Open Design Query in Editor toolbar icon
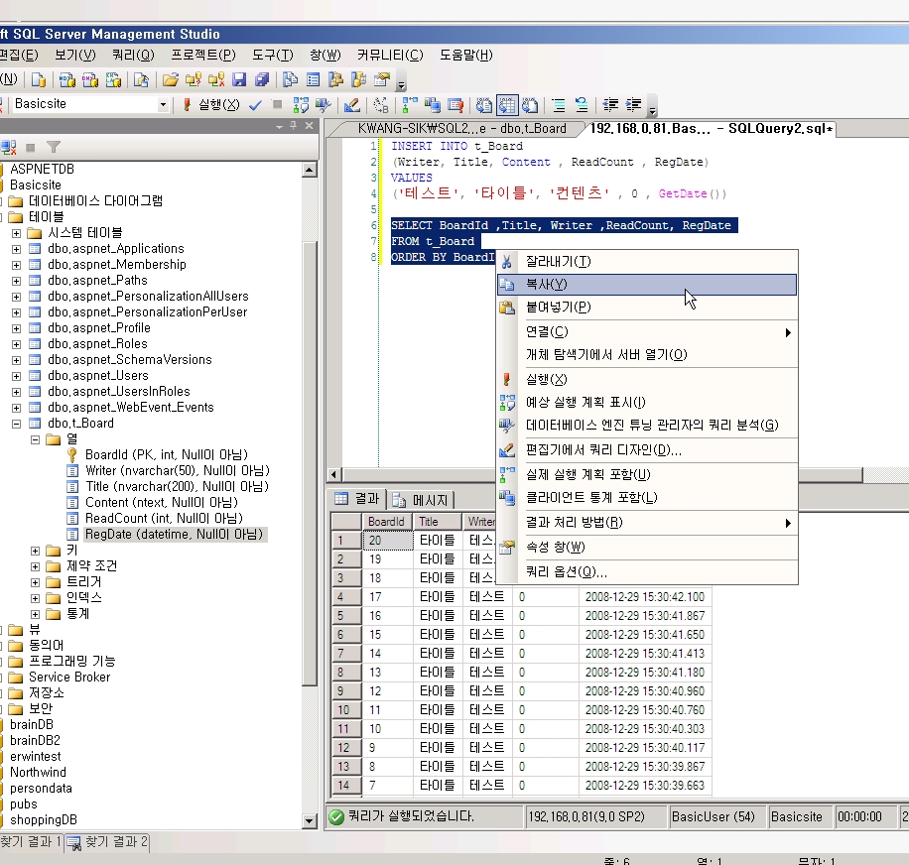909x865 pixels. point(352,105)
